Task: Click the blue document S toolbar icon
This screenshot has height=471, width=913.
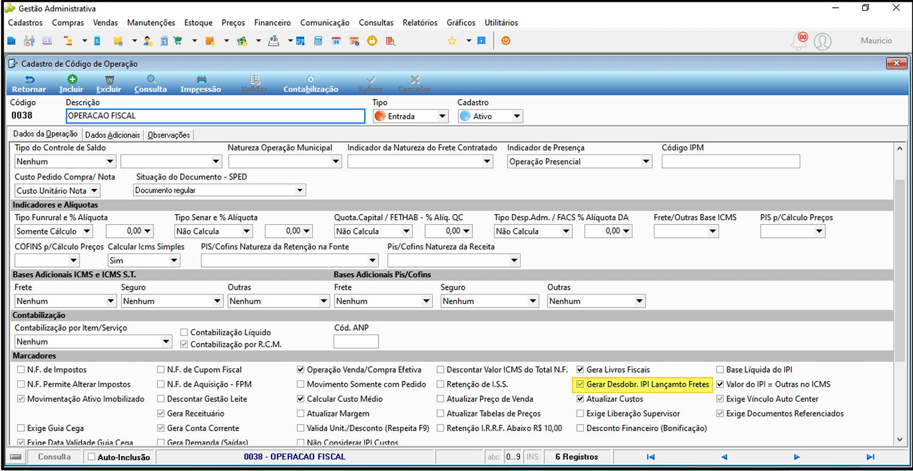Action: pos(97,41)
